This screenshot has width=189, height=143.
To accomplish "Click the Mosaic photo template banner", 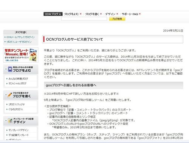I will click(21, 55).
